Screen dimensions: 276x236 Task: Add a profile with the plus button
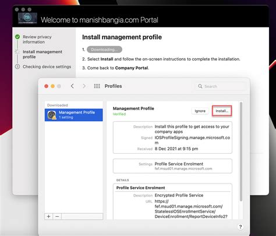tap(49, 216)
